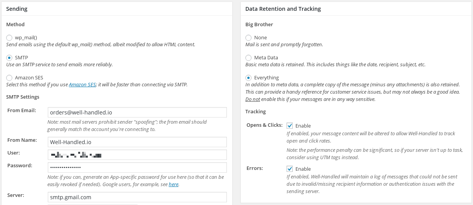
Task: Click the 'User:' label
Action: [13, 153]
